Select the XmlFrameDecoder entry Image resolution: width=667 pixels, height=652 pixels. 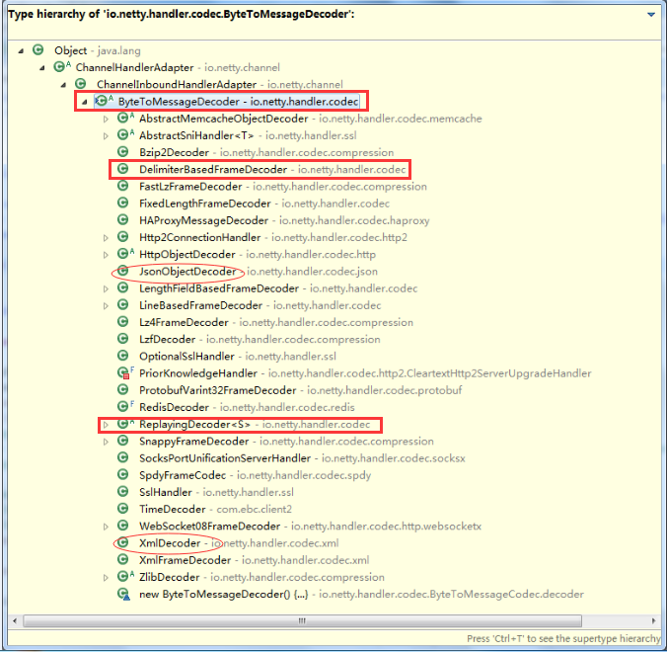pos(254,560)
